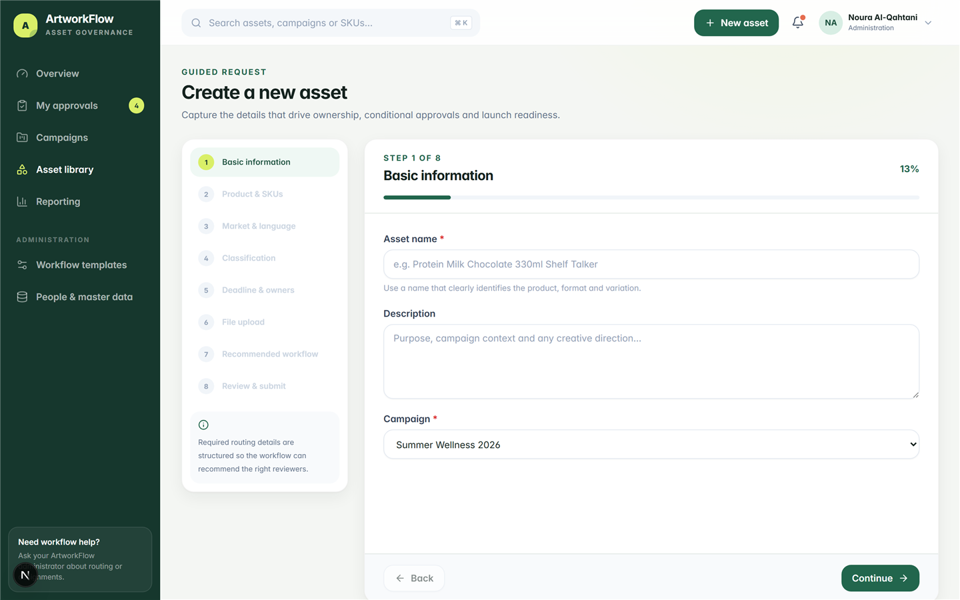This screenshot has height=600, width=960.
Task: Click the search magnifier icon
Action: (x=196, y=23)
